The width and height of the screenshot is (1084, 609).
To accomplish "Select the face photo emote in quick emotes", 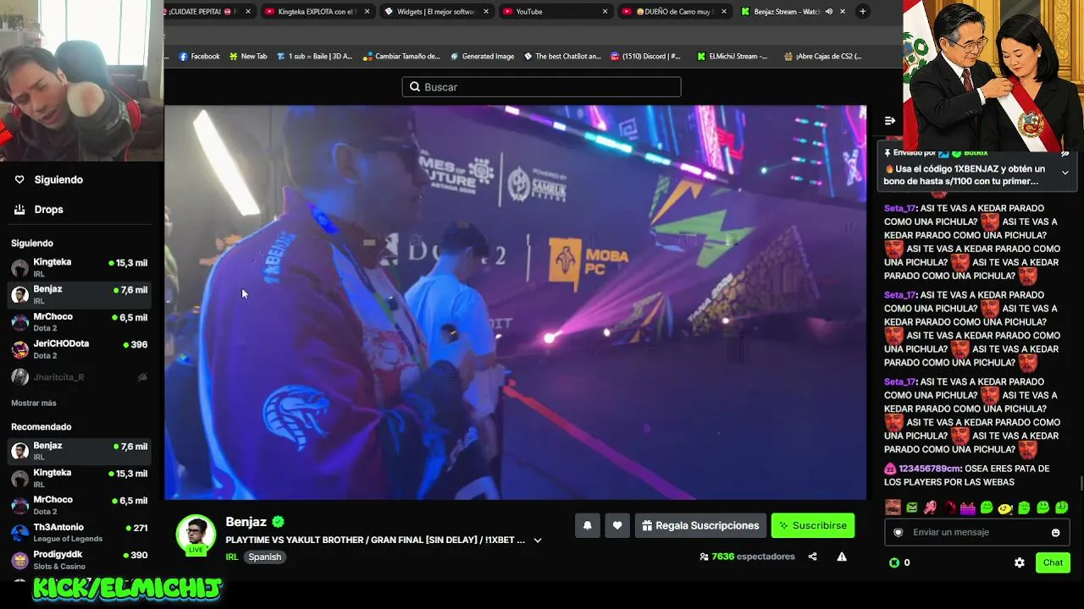I will tap(893, 507).
